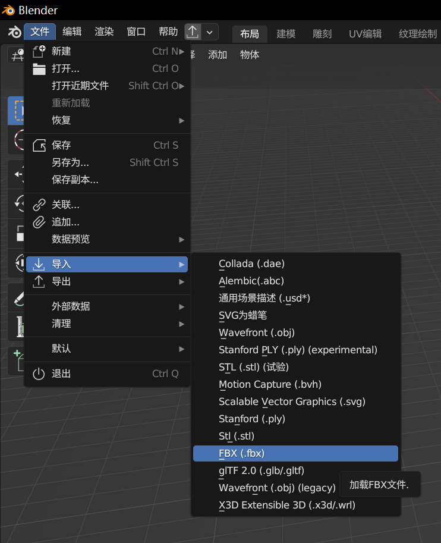The width and height of the screenshot is (441, 543).
Task: Import Stl (.stl) legacy importer
Action: tap(295, 437)
